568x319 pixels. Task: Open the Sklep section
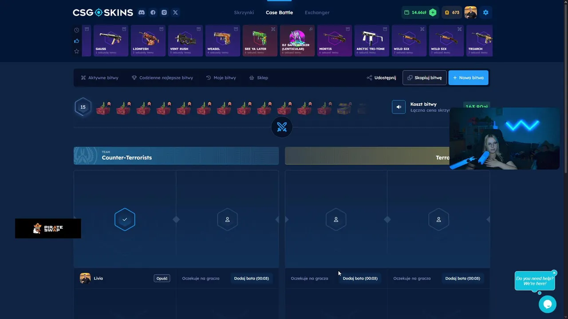click(x=259, y=78)
